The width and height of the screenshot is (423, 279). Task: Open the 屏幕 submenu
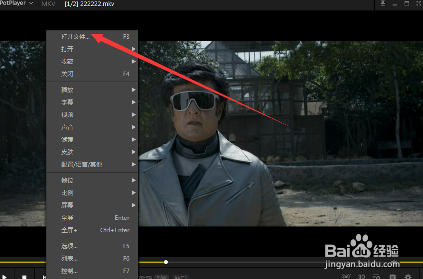tap(92, 205)
